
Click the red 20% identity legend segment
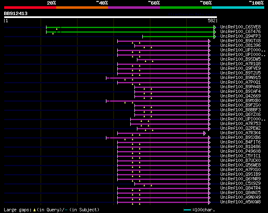click(x=30, y=8)
